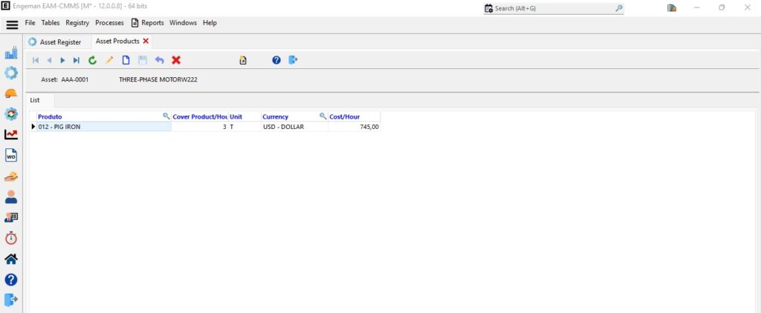
Task: Open the home icon in sidebar
Action: [x=11, y=259]
